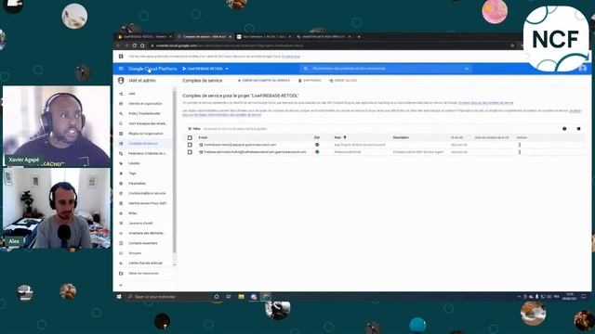Screen dimensions: 595x334
Task: Click the Supprimer button
Action: (x=310, y=81)
